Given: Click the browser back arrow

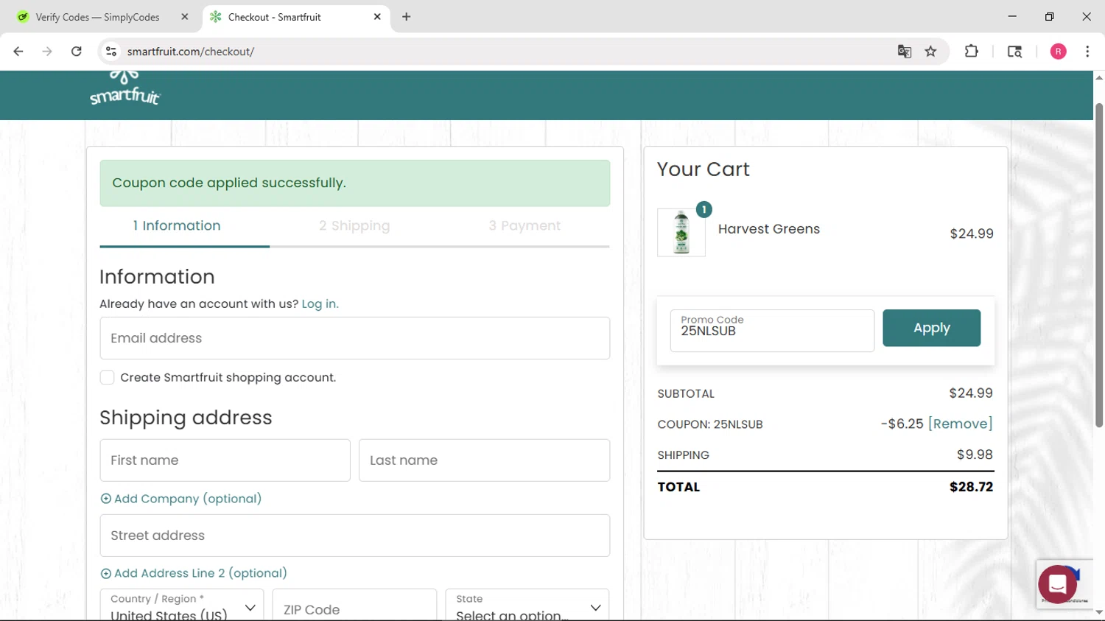Looking at the screenshot, I should coord(18,52).
